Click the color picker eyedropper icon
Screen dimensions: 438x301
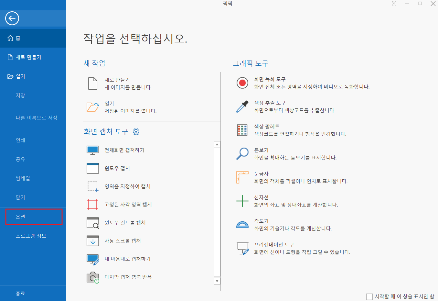[x=242, y=106]
